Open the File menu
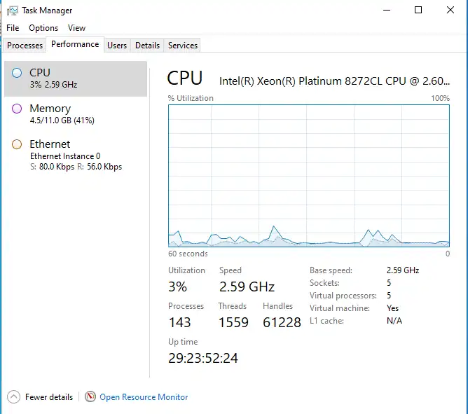 coord(13,28)
